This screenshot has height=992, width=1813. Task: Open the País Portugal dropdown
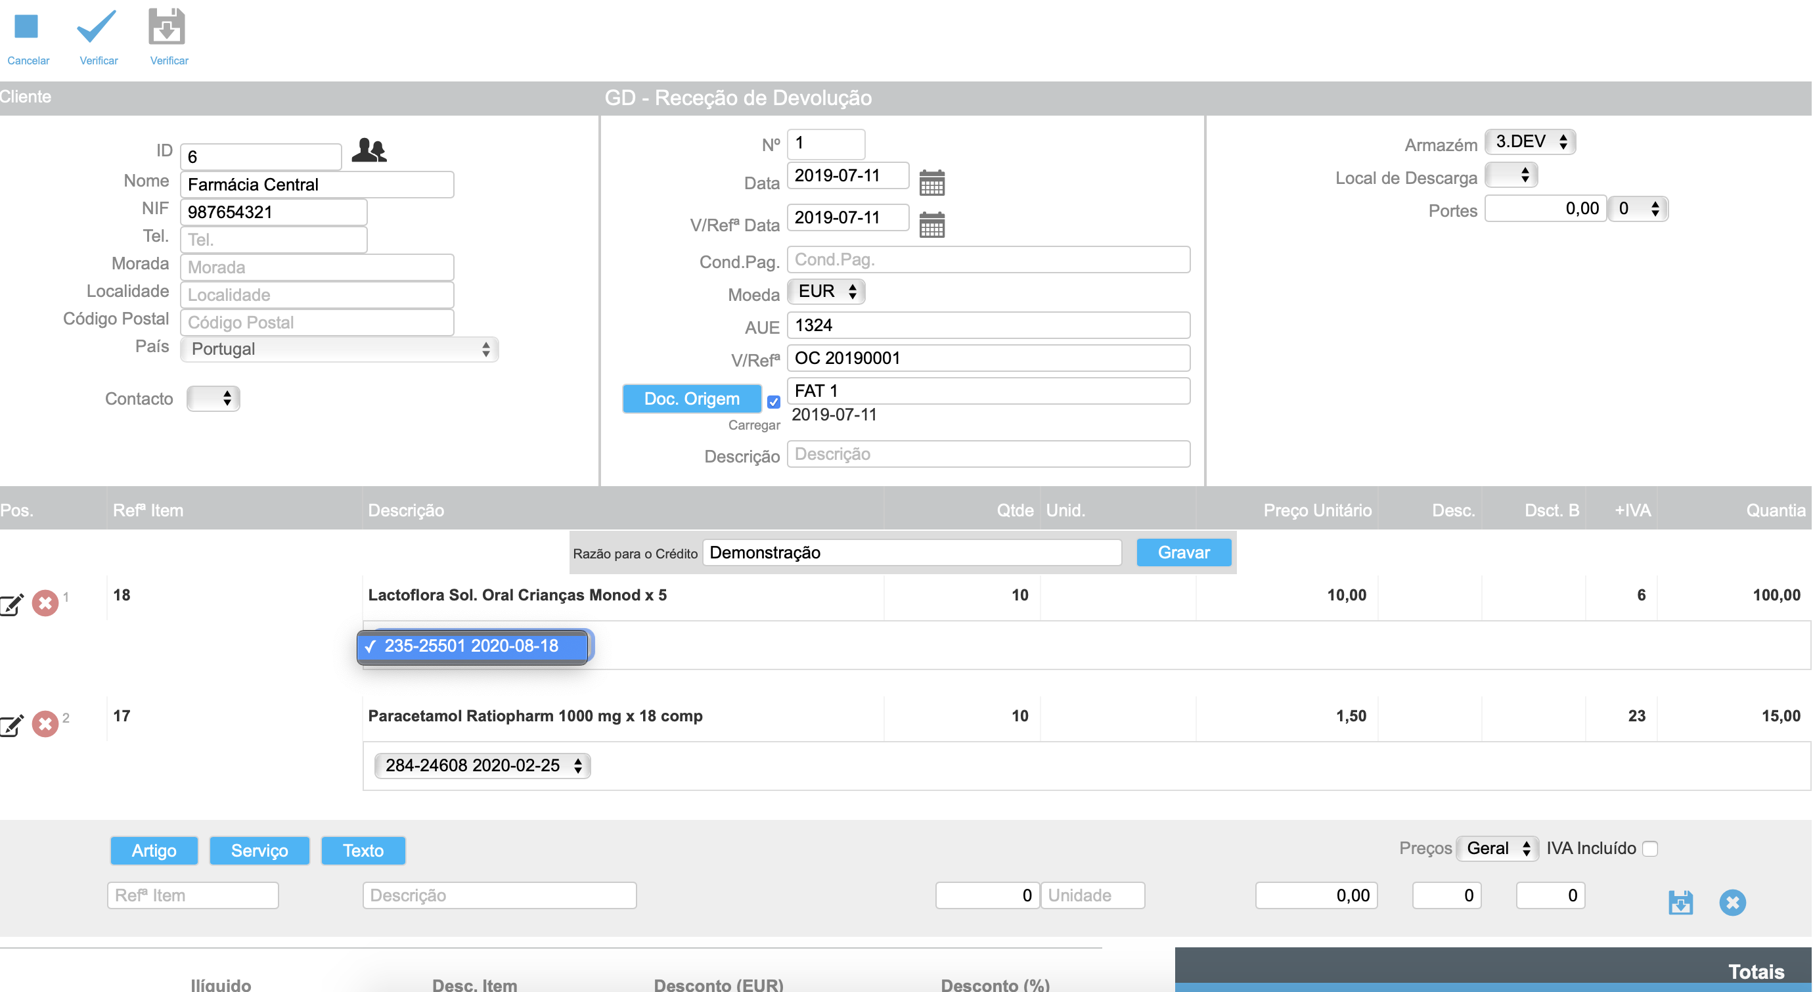[339, 349]
